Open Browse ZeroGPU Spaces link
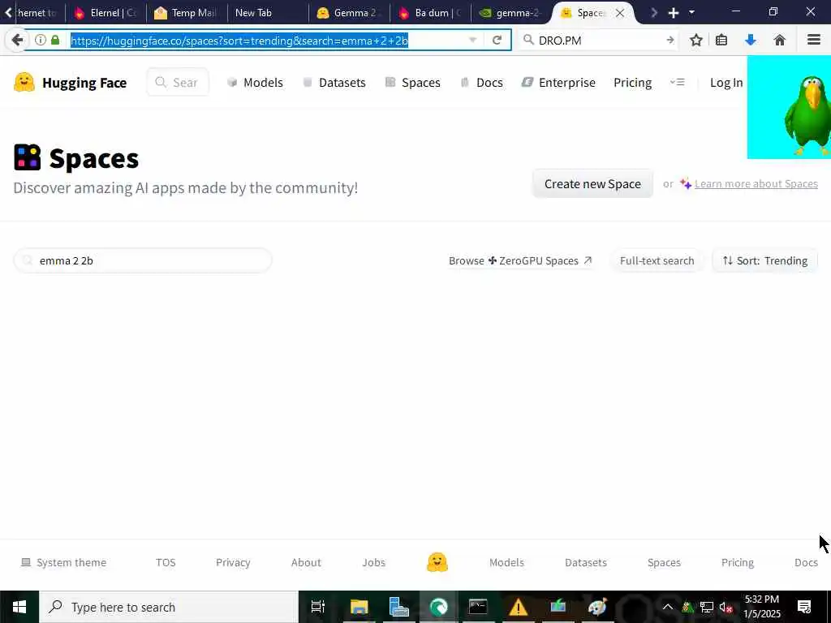831x623 pixels. (x=520, y=260)
